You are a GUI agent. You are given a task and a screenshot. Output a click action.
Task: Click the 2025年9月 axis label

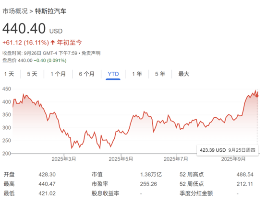(x=233, y=159)
